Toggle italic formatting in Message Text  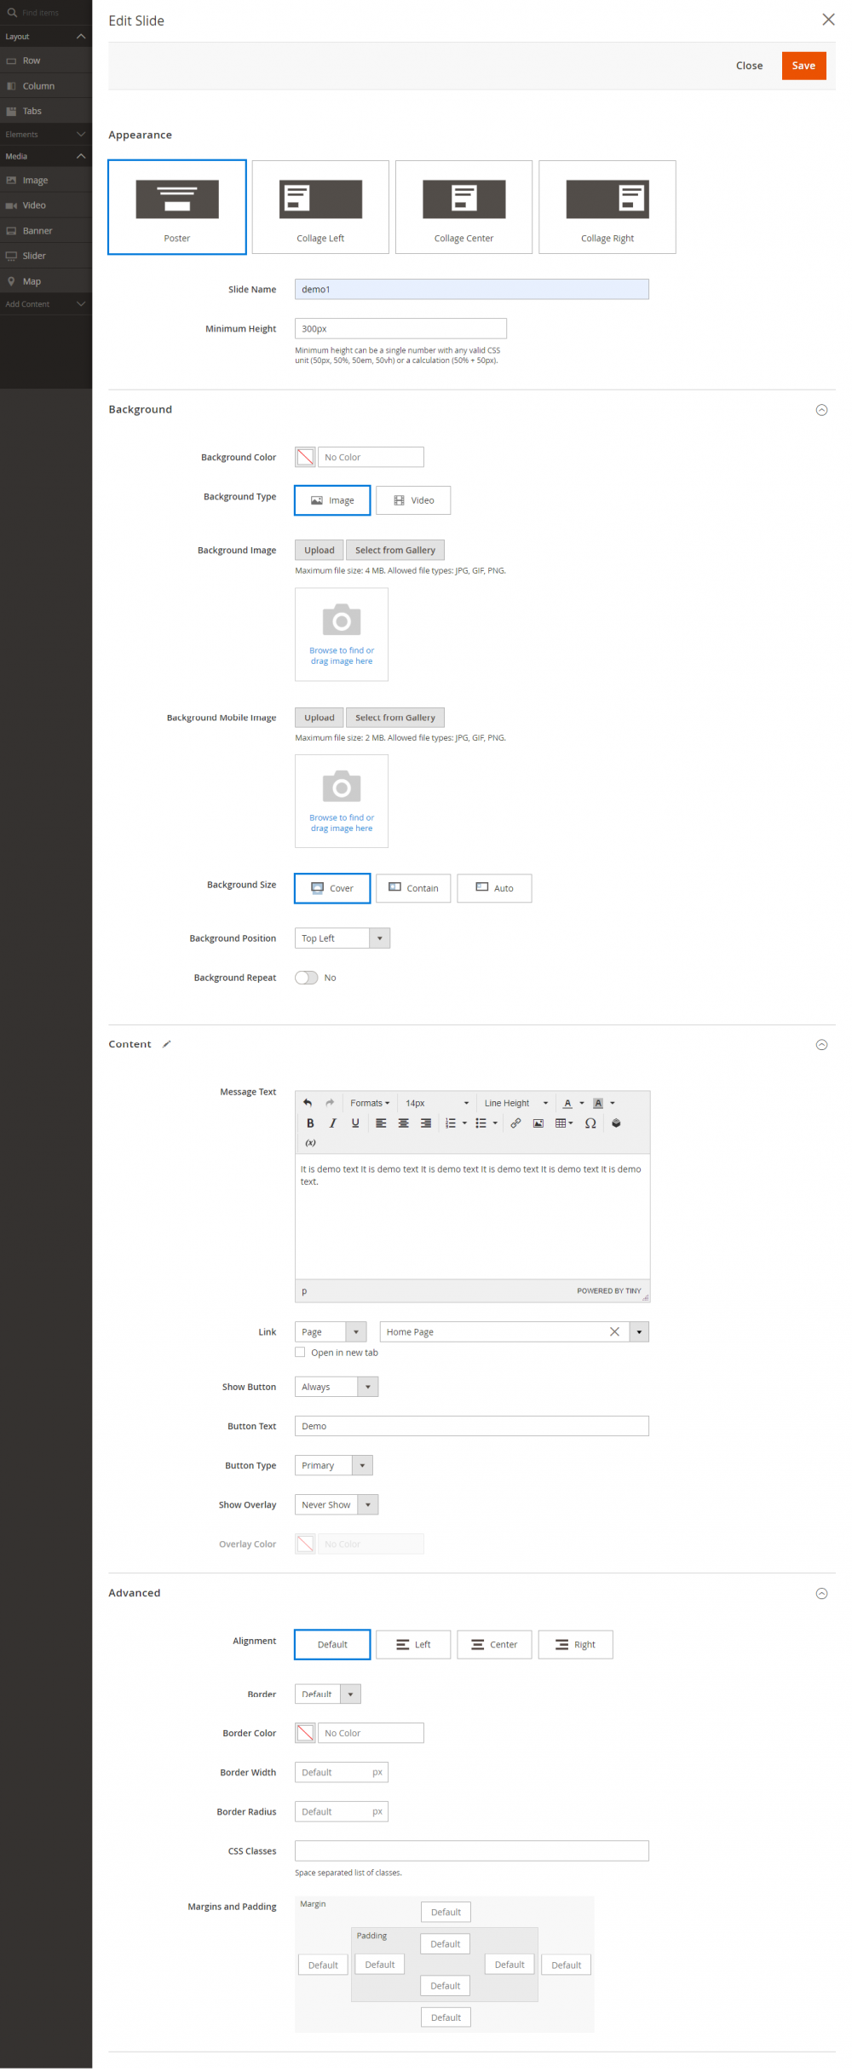click(x=333, y=1123)
